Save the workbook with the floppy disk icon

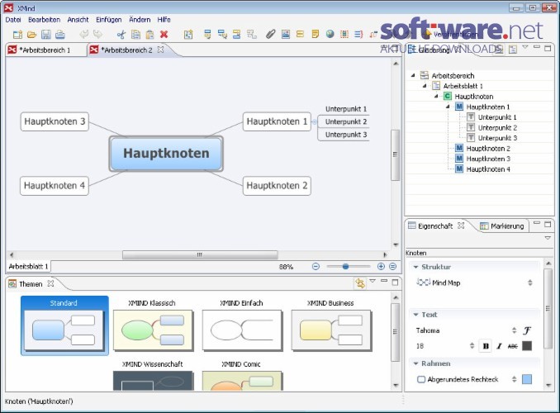pos(45,35)
